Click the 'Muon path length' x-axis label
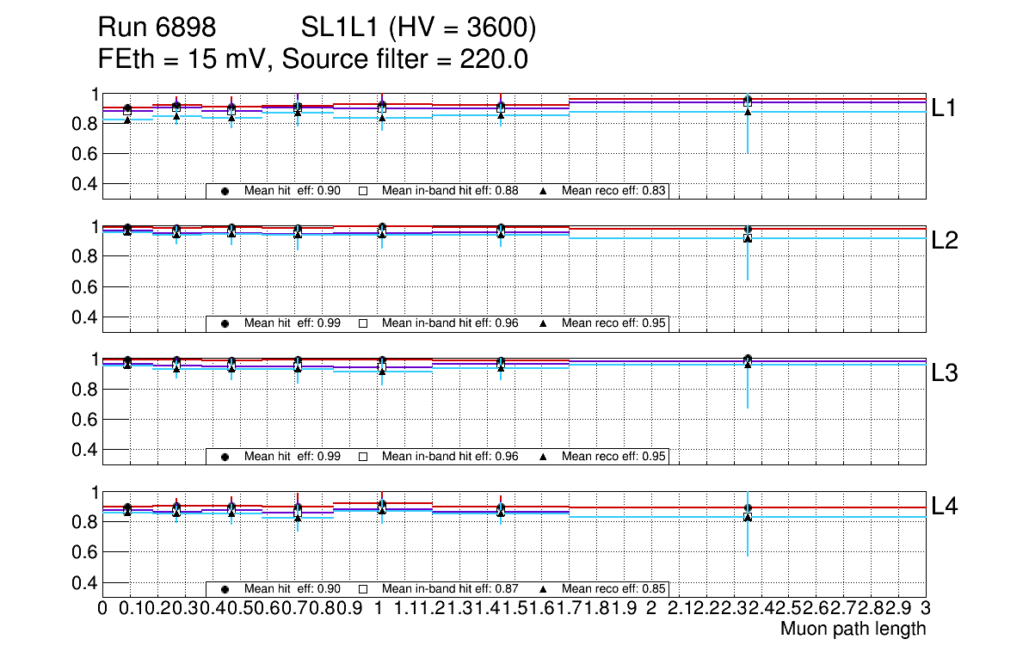 pos(853,629)
